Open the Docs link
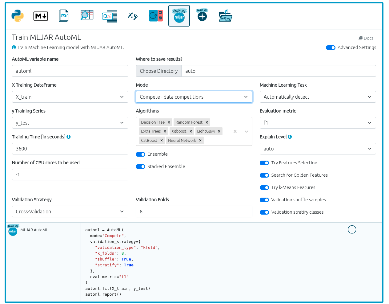Image resolution: width=389 pixels, height=304 pixels. [x=366, y=38]
